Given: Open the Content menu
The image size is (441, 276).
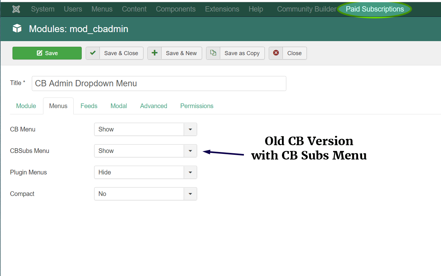Looking at the screenshot, I should pos(134,9).
